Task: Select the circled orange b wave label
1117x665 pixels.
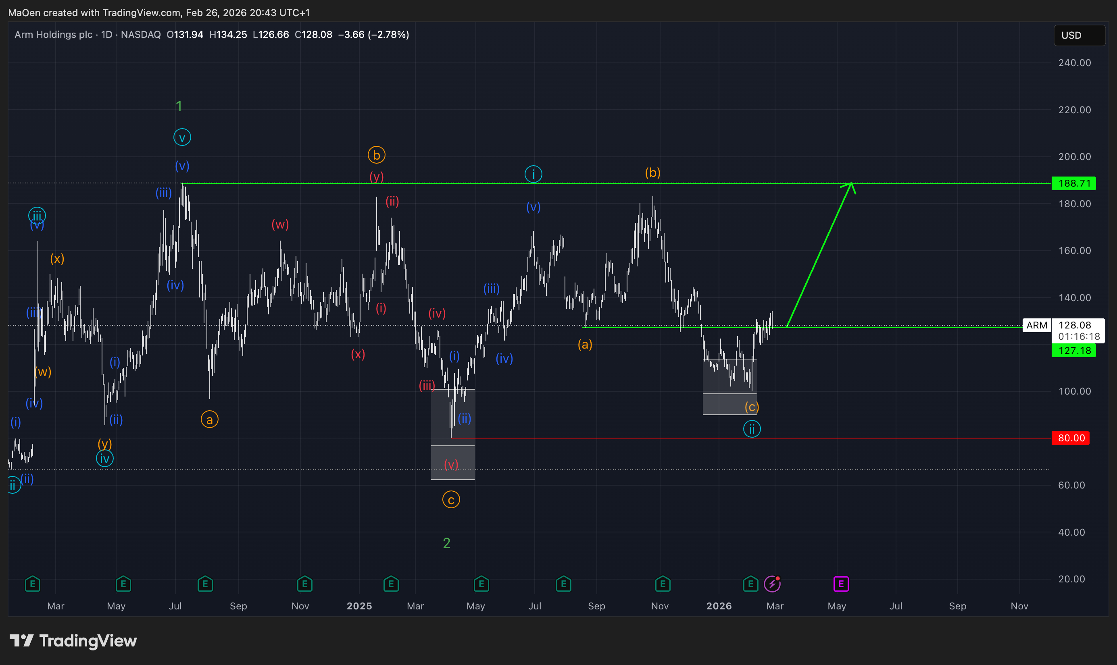Action: 377,155
